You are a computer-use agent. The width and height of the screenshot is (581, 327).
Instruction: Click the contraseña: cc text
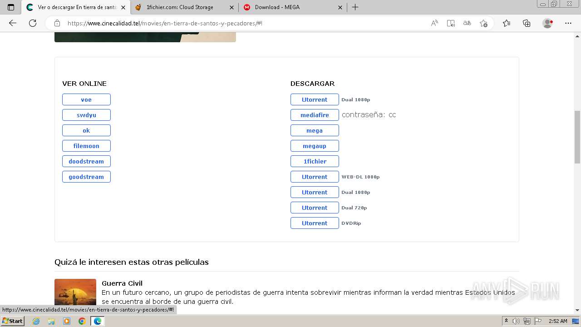pos(369,115)
